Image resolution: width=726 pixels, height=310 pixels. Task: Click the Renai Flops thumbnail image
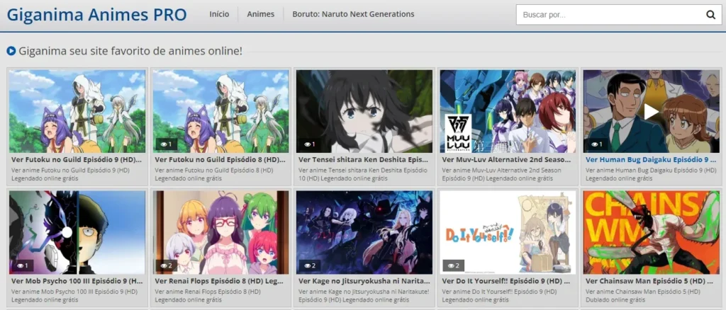pos(221,232)
